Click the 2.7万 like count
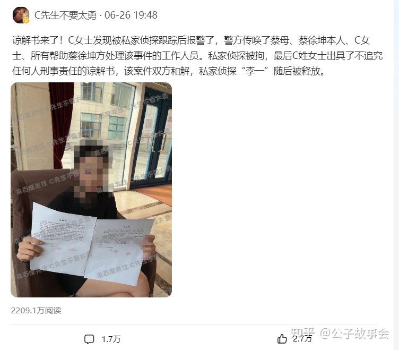The image size is (399, 350). (x=302, y=339)
